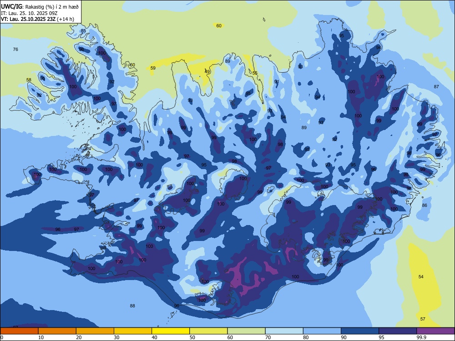This screenshot has height=341, width=455.
Task: Click the legend tick label "70"
Action: click(x=268, y=337)
